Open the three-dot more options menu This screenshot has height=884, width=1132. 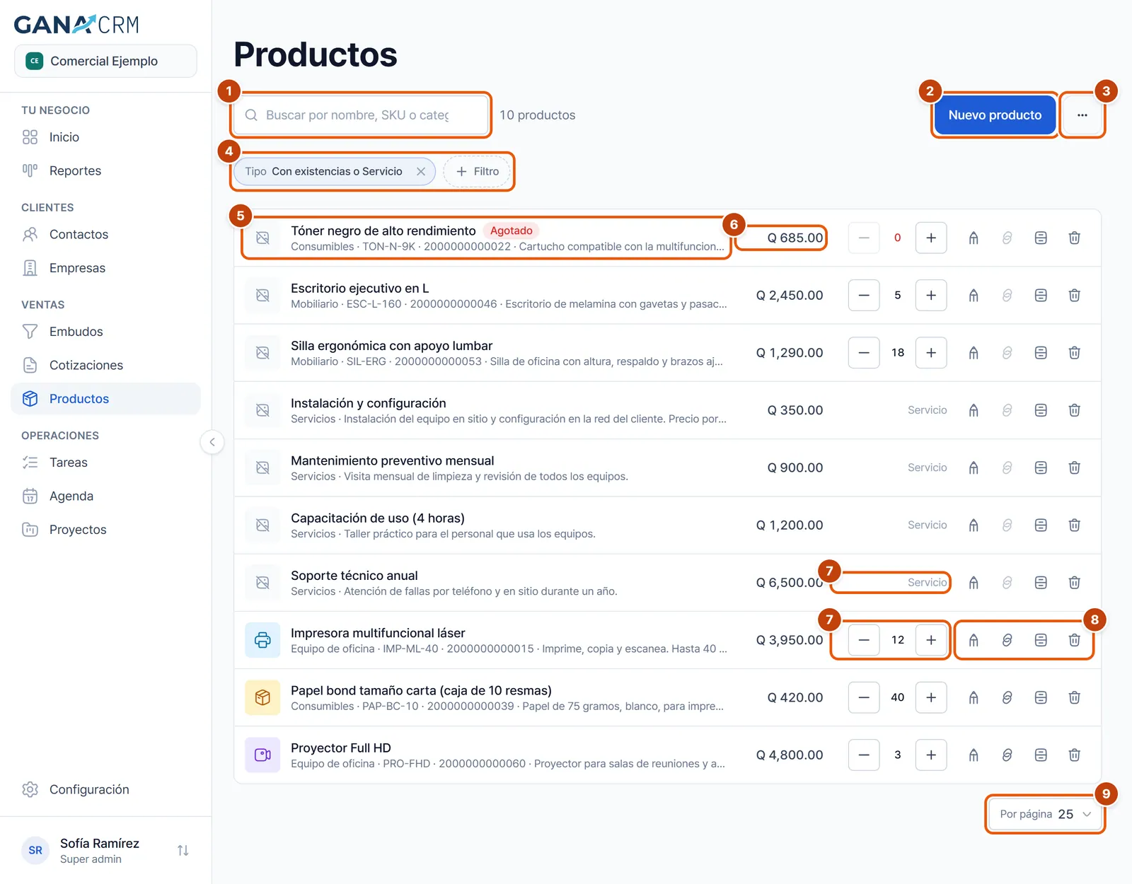[x=1082, y=115]
